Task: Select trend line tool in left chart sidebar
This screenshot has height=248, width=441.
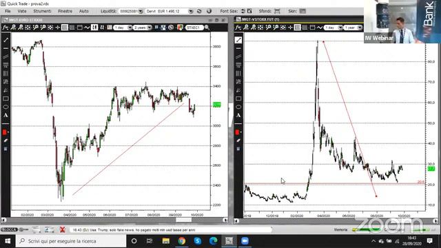Action: point(6,40)
